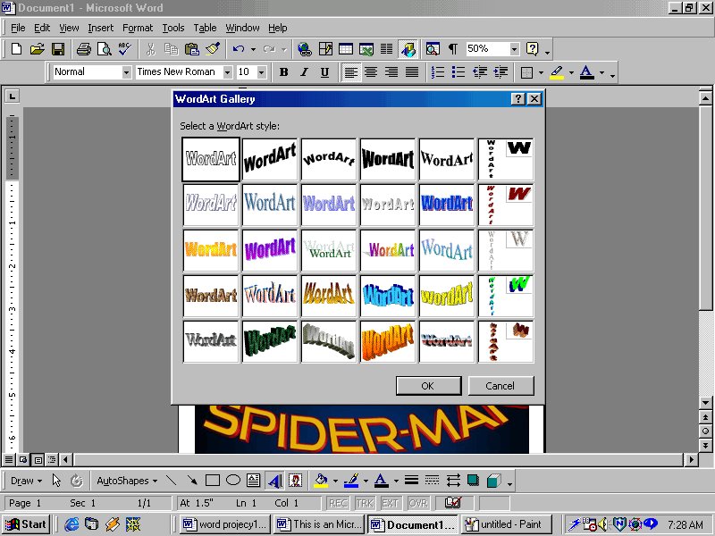This screenshot has height=536, width=715.
Task: Click the Increase Indent icon
Action: tap(500, 72)
